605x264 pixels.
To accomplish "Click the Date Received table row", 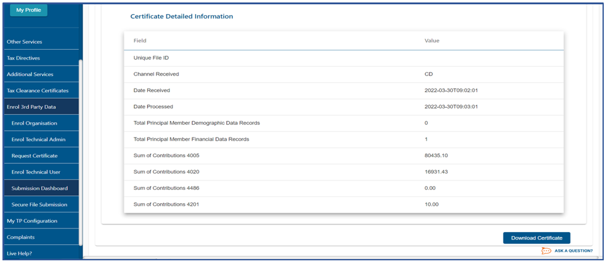I will (x=343, y=90).
